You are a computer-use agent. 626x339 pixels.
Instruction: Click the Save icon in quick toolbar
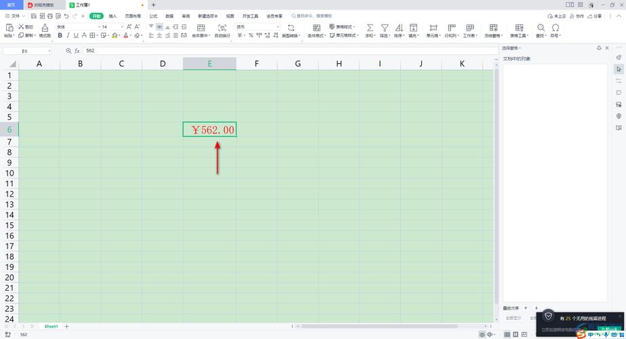[33, 16]
